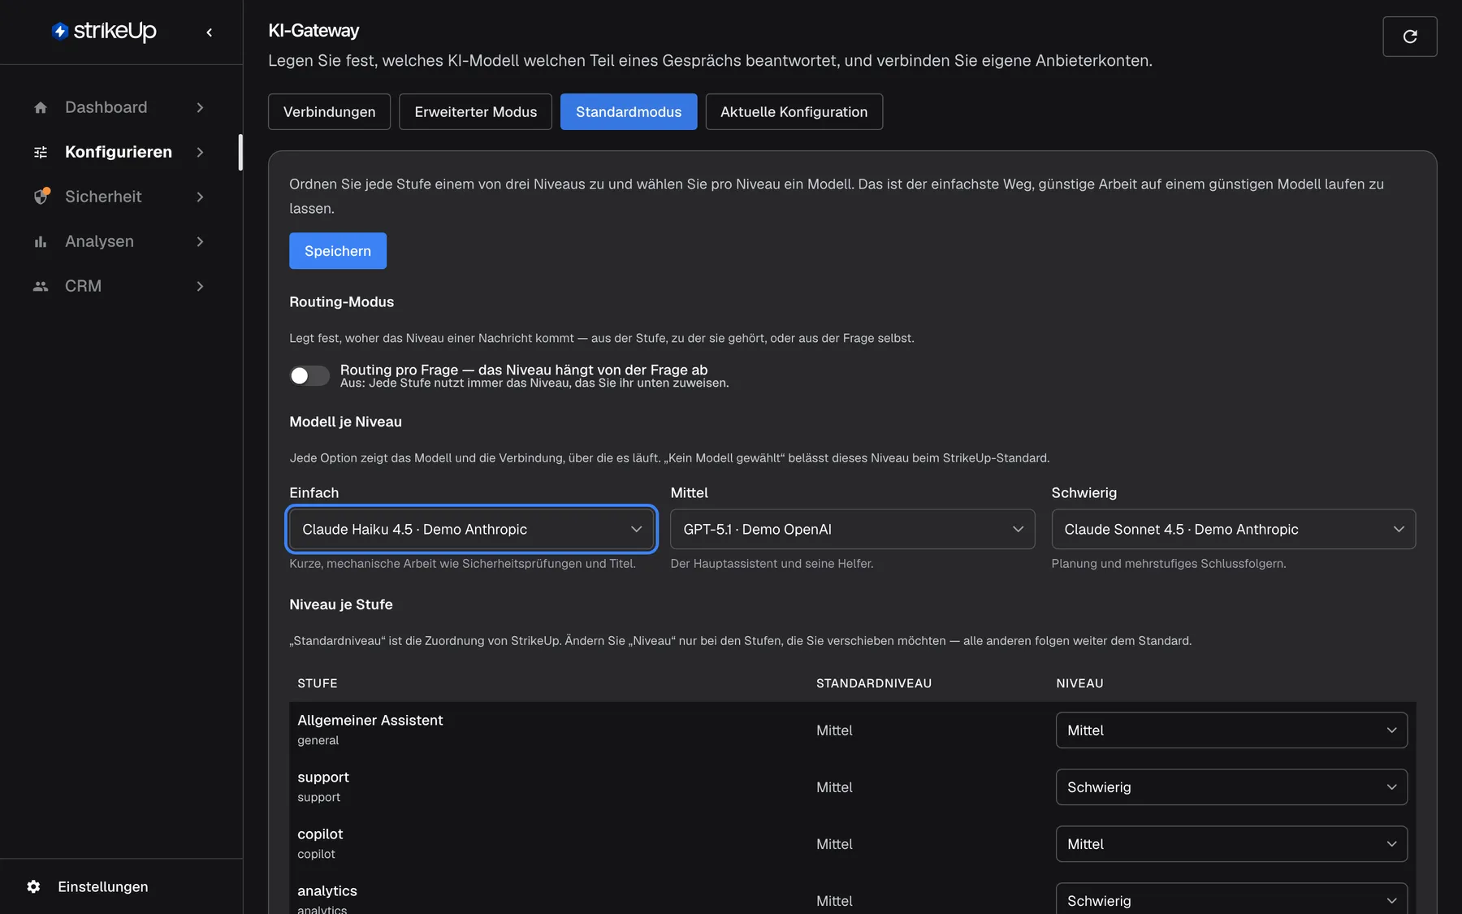1462x914 pixels.
Task: Open Niveau dropdown for support row
Action: 1231,787
